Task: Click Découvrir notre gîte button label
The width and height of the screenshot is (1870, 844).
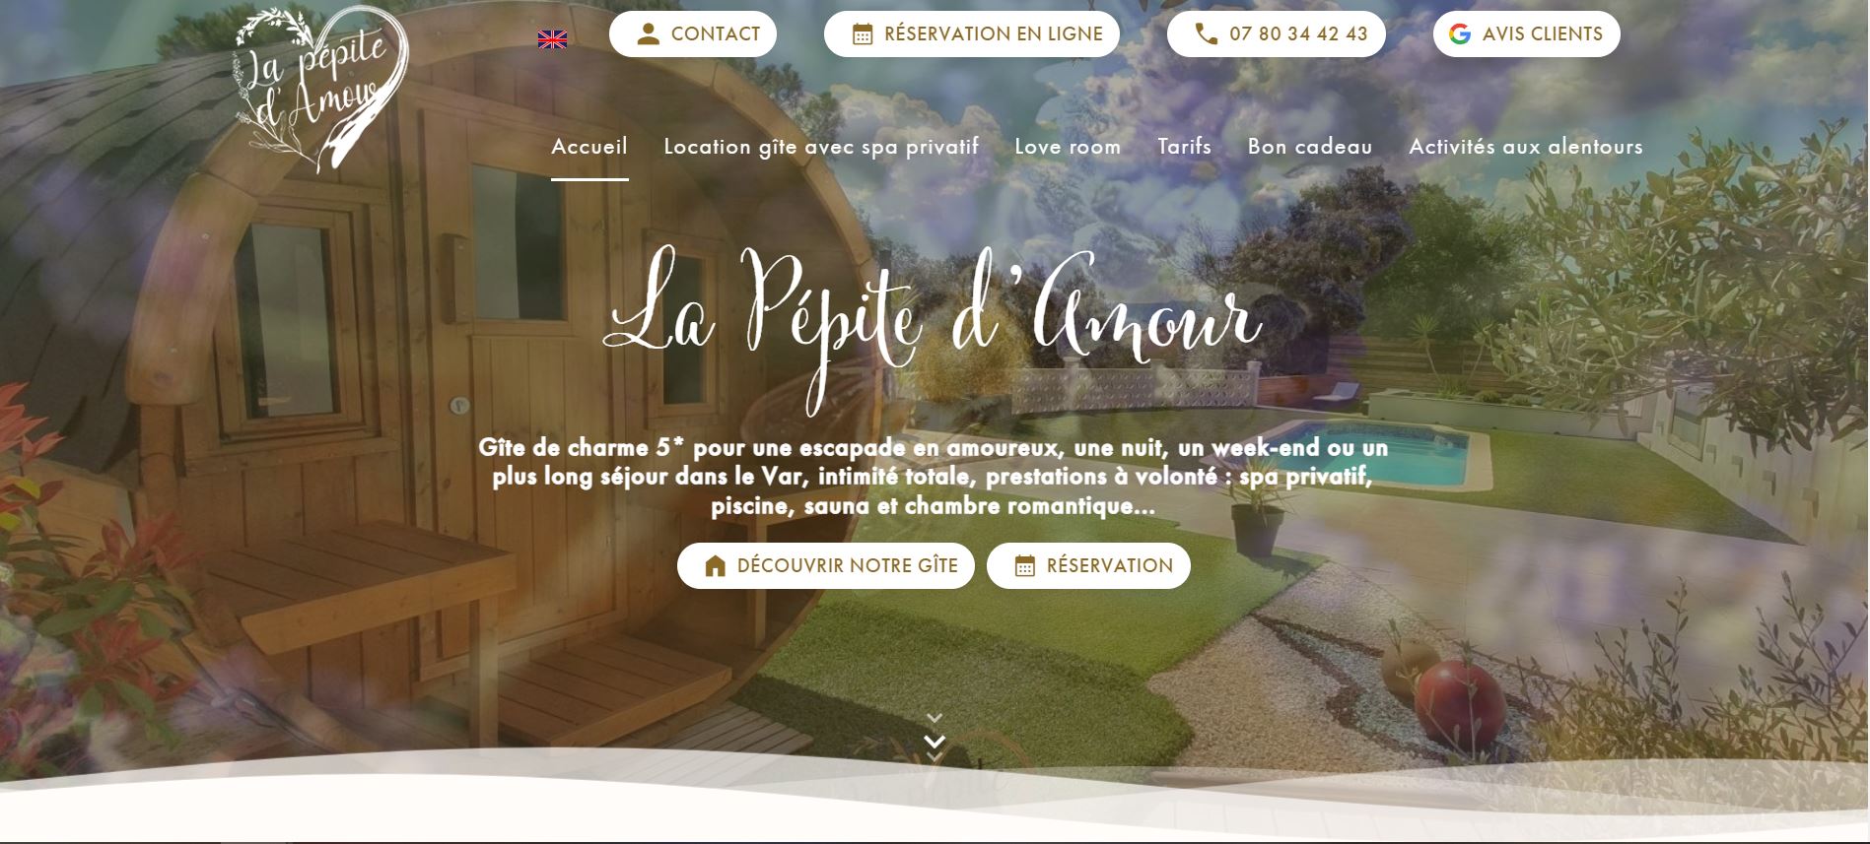Action: point(848,566)
